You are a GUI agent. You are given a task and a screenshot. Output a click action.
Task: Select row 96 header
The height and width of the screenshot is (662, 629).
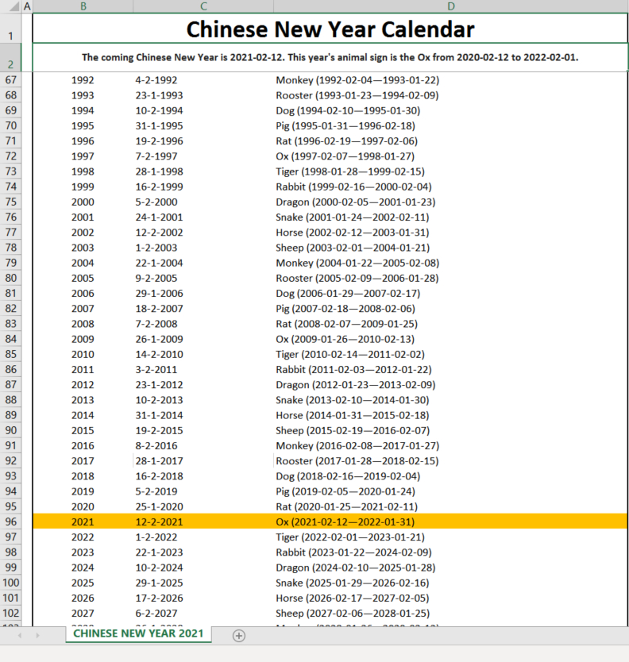click(10, 522)
